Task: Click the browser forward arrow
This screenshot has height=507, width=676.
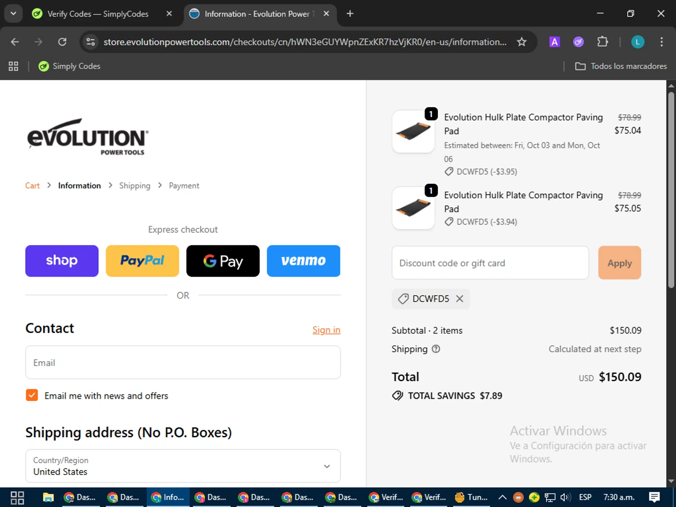Action: (38, 42)
